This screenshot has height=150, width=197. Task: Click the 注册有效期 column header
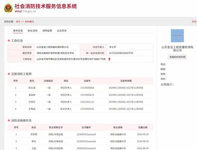[x=126, y=81]
